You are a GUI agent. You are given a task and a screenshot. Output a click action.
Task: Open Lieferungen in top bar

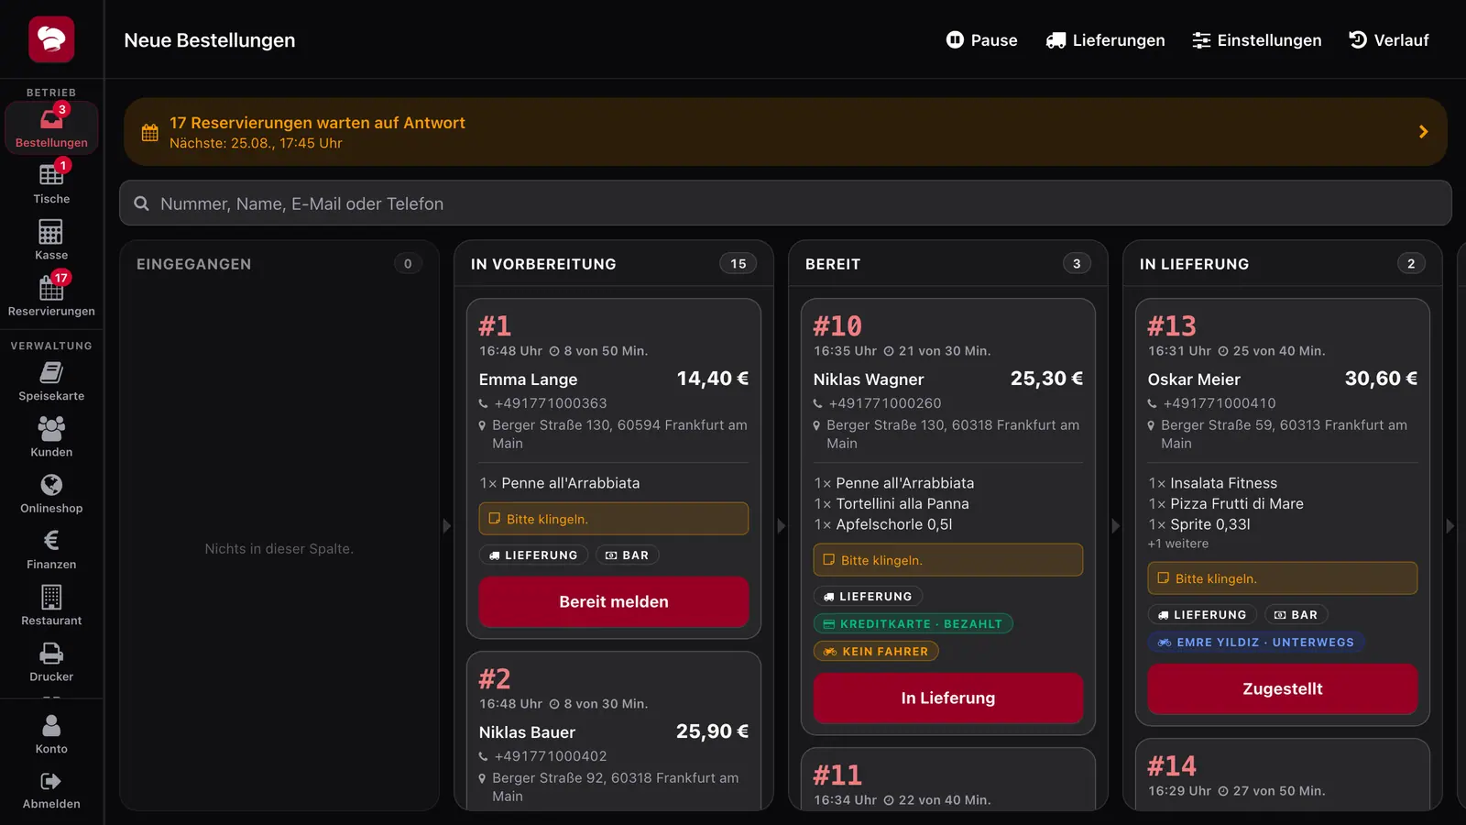point(1105,40)
